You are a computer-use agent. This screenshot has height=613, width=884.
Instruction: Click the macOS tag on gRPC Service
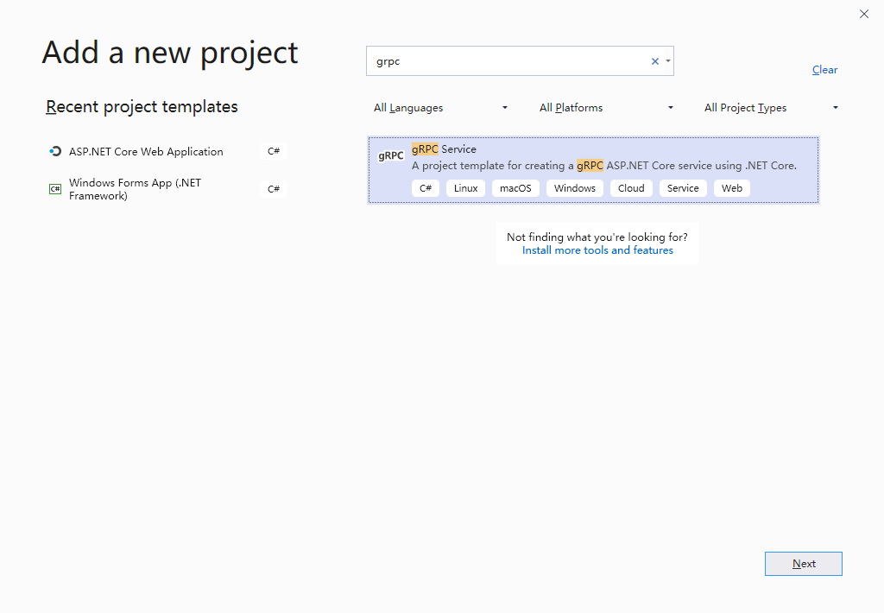coord(515,188)
